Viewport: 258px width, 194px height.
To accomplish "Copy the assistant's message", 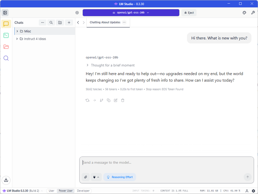I will coord(109,100).
